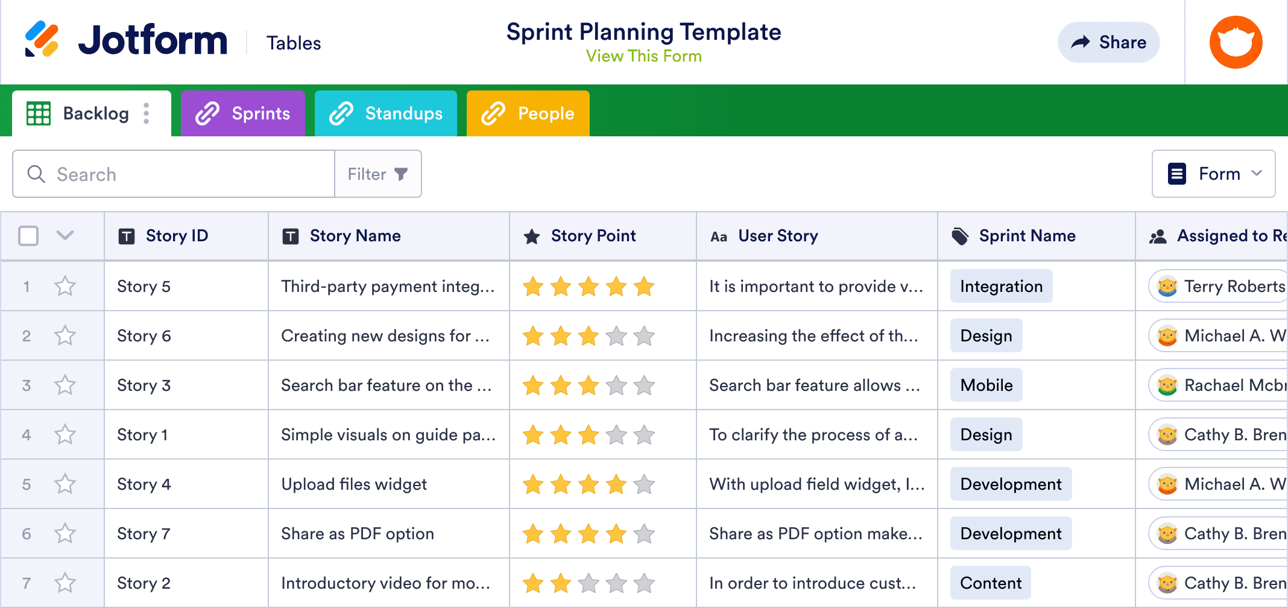Click the Share button
The width and height of the screenshot is (1288, 608).
tap(1108, 42)
